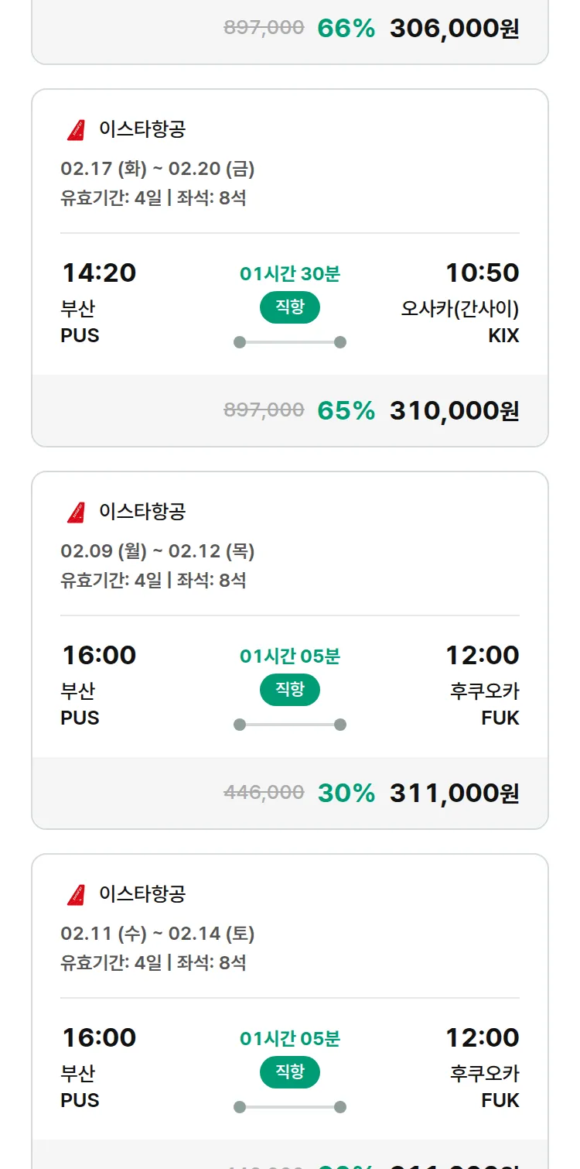Select the 311,000원 discounted price
The width and height of the screenshot is (580, 1169).
click(x=454, y=793)
